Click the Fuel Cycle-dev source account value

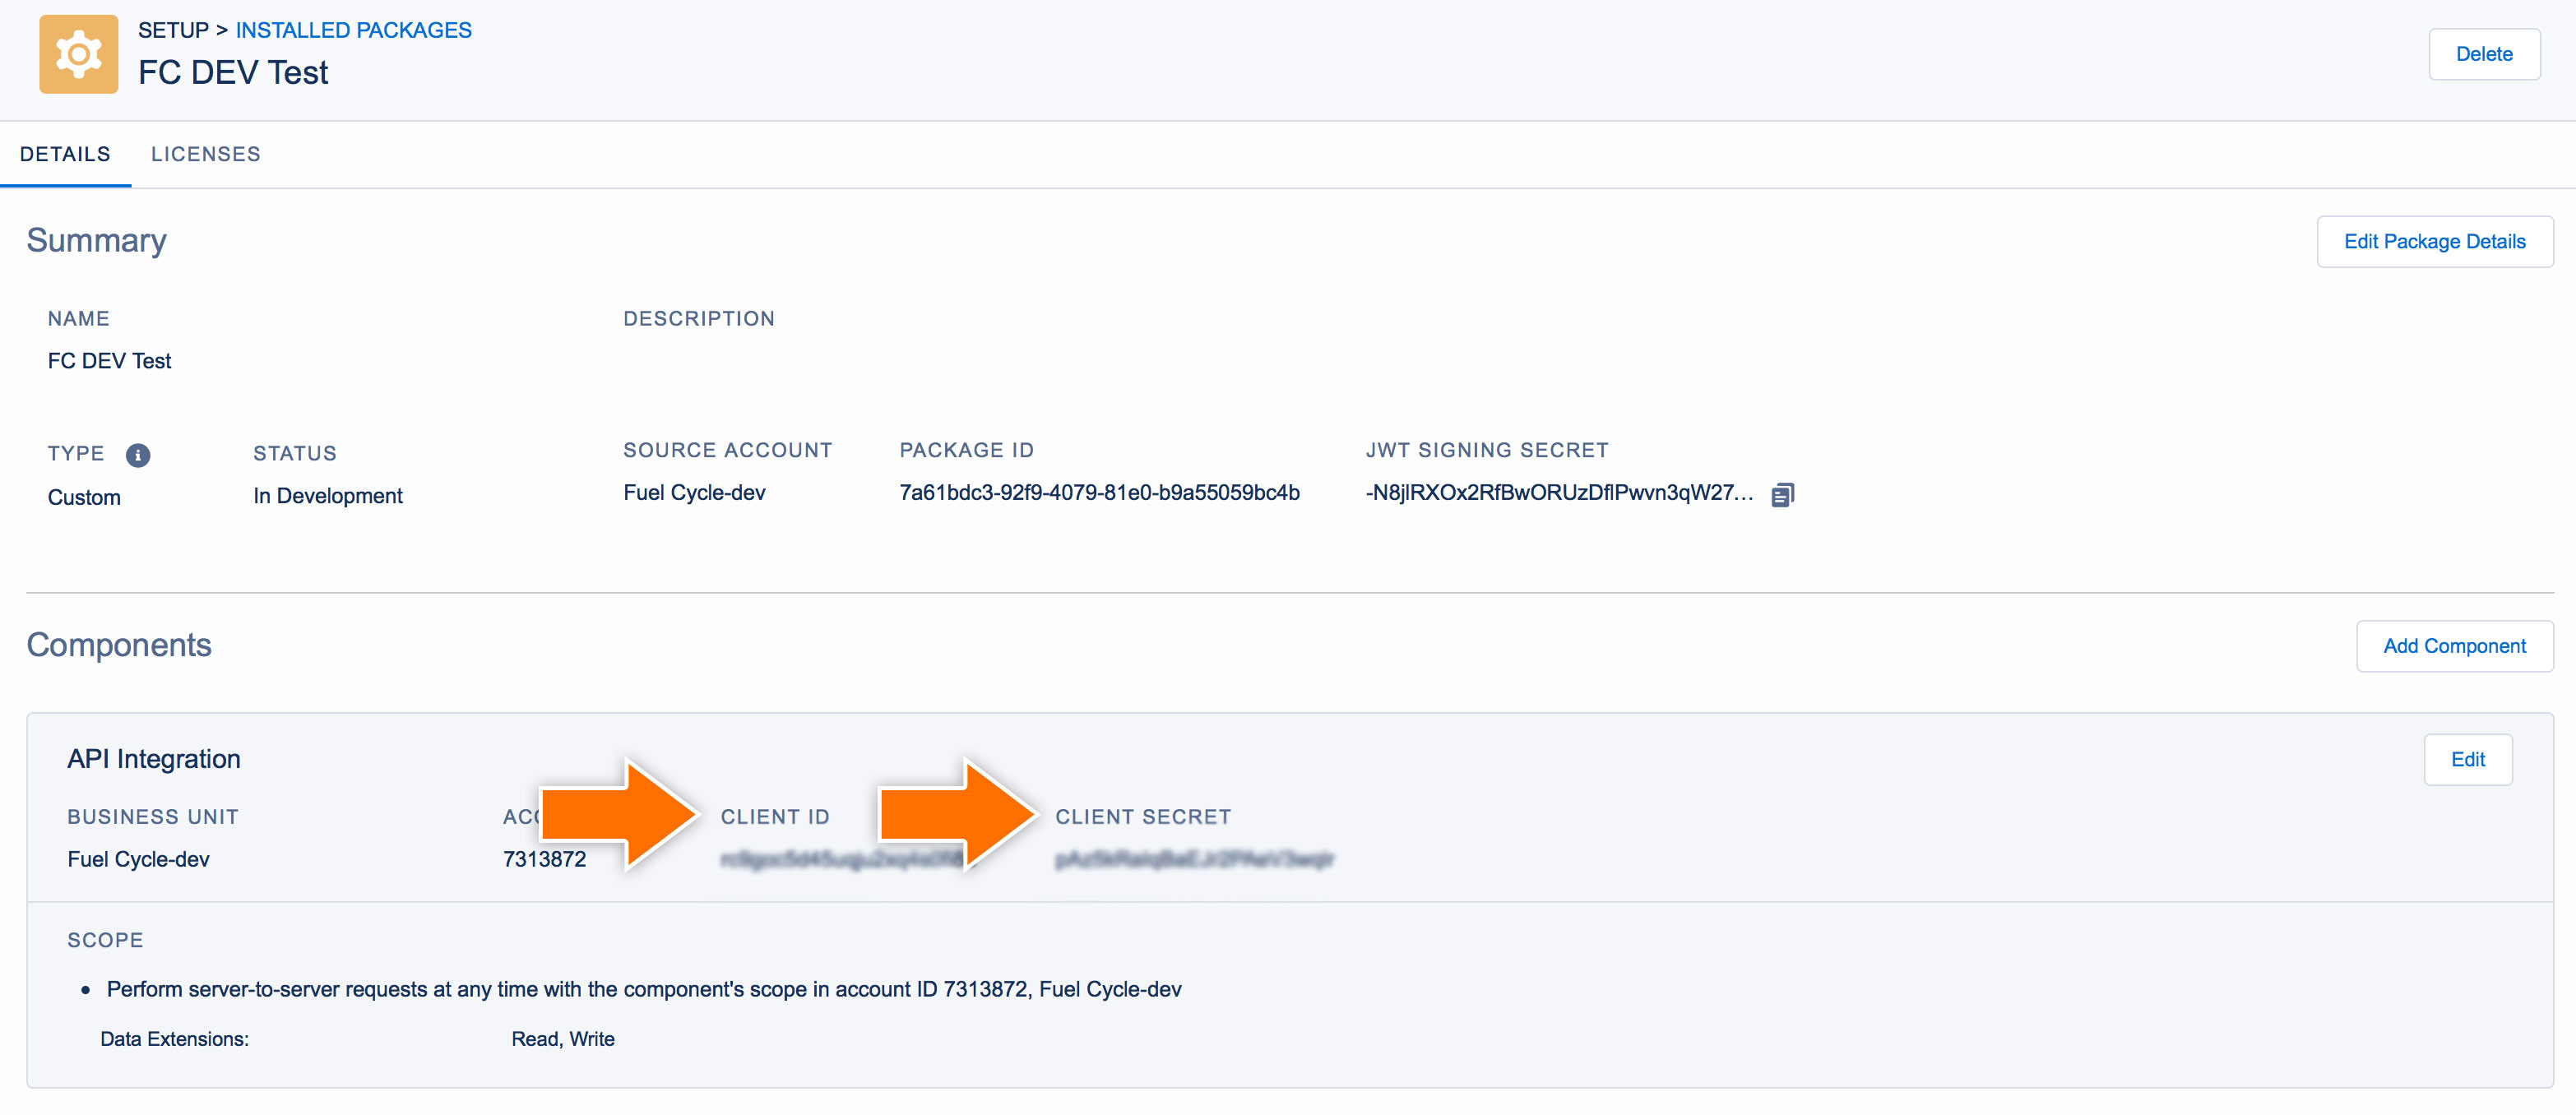point(694,492)
